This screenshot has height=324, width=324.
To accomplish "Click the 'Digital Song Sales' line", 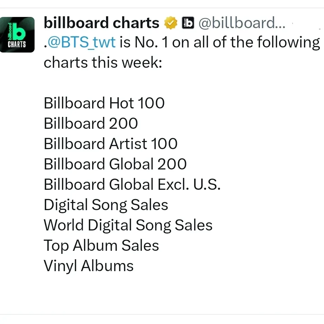I will click(106, 205).
